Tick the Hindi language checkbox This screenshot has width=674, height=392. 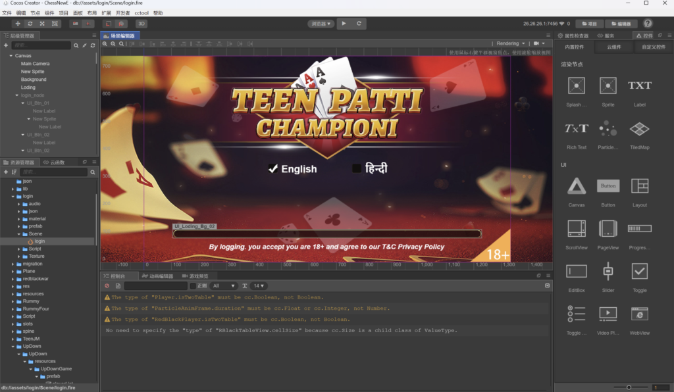[x=357, y=168]
